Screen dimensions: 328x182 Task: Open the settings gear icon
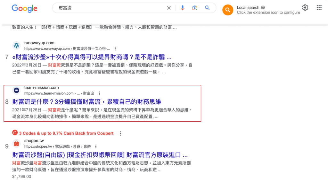[305, 8]
